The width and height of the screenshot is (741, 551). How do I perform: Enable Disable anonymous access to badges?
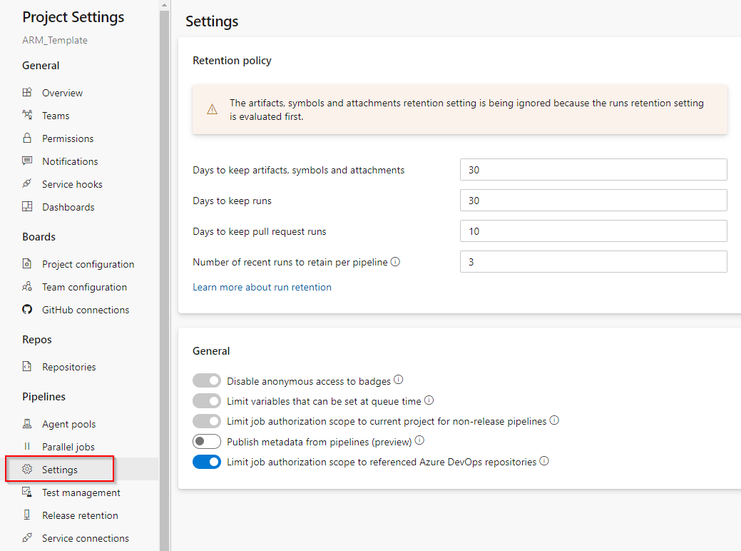(x=206, y=380)
